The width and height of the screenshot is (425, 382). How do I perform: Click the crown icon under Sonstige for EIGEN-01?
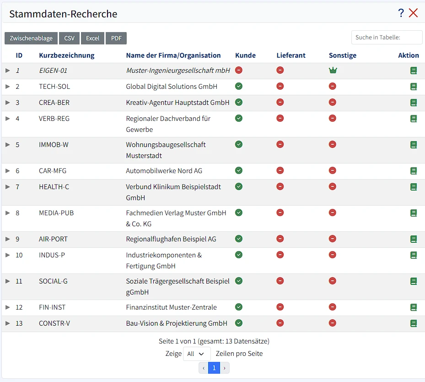[x=333, y=70]
